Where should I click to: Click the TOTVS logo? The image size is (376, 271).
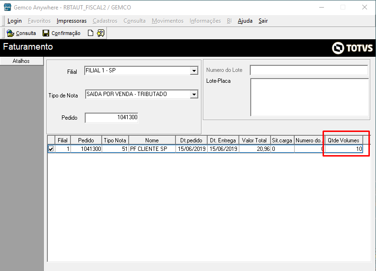352,48
